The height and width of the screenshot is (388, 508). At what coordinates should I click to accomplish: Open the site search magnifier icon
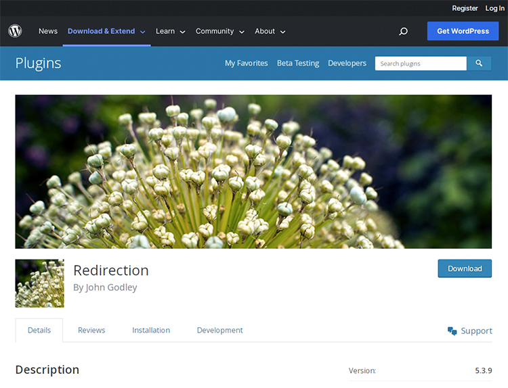click(x=403, y=31)
